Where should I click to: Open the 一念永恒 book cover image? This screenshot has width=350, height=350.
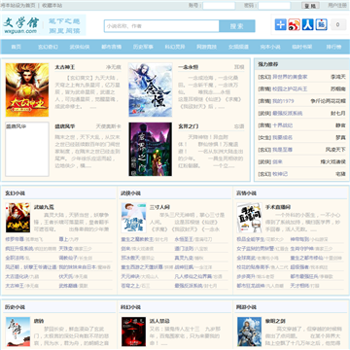coord(151,89)
